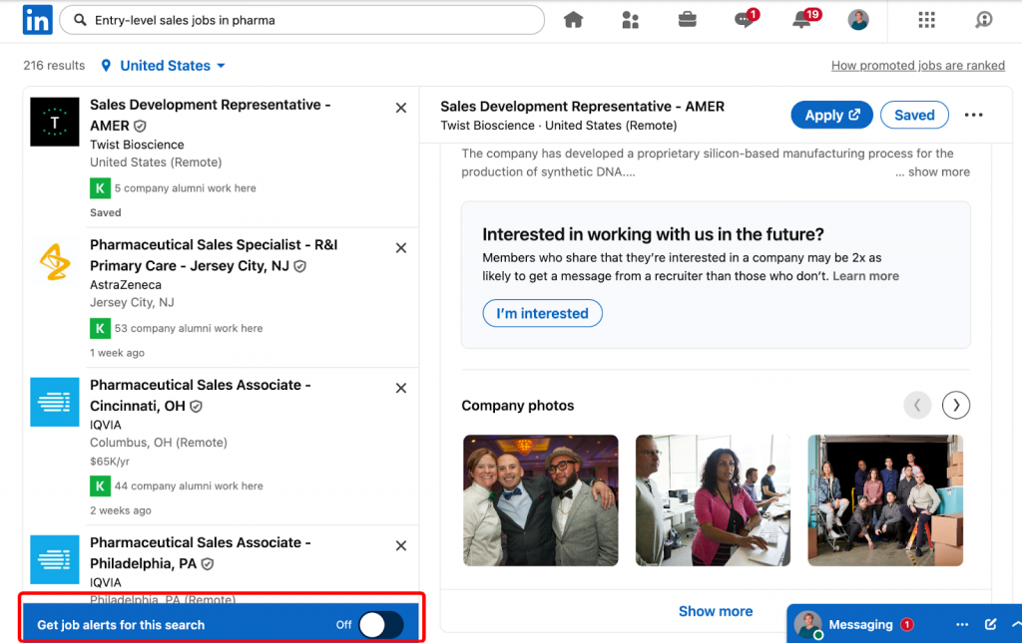Compose new message icon in Messaging
Screen dimensions: 1022x643
[991, 625]
